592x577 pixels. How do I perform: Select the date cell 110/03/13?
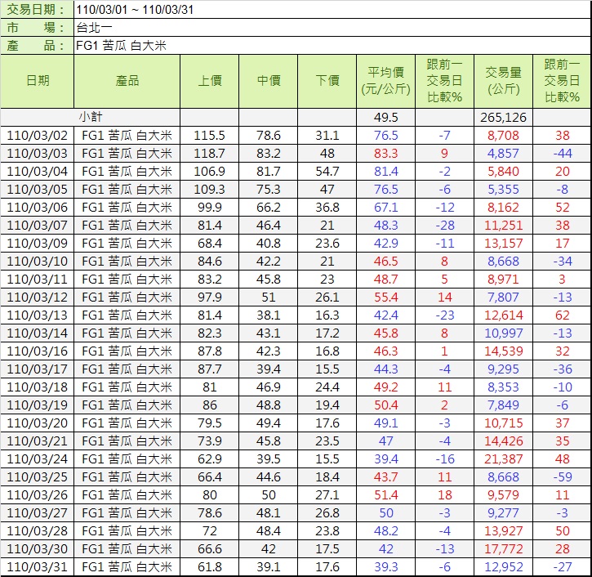38,315
